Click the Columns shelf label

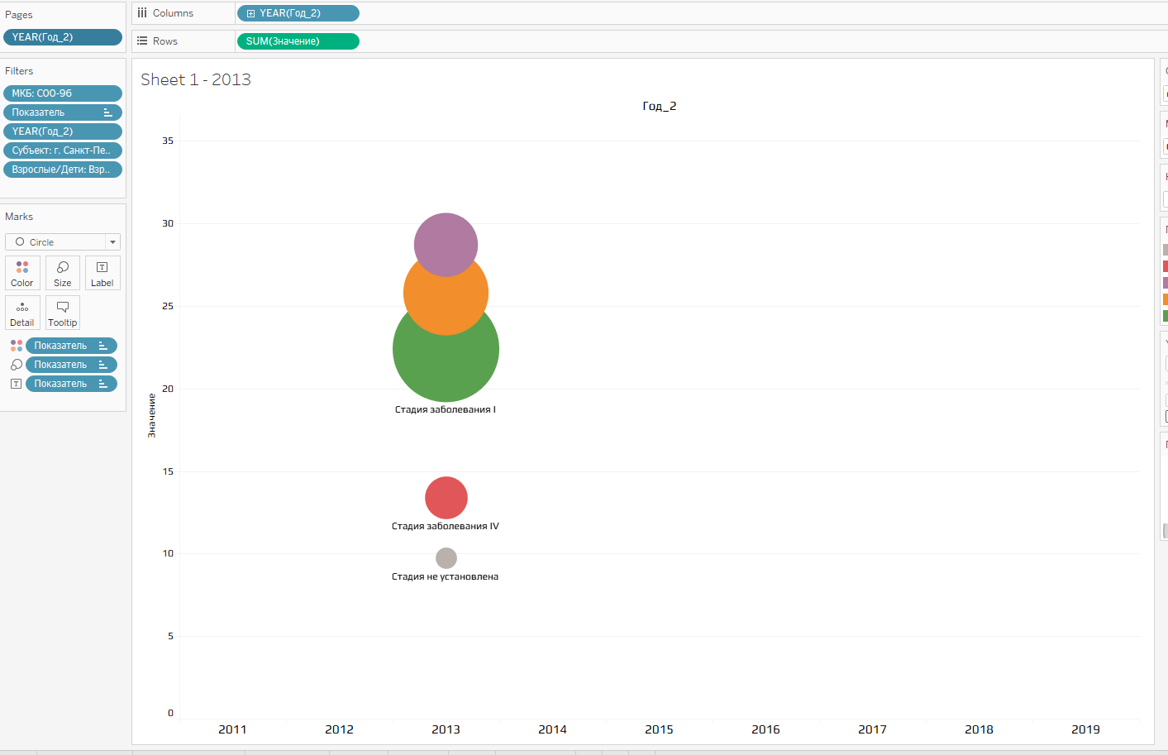(x=173, y=13)
